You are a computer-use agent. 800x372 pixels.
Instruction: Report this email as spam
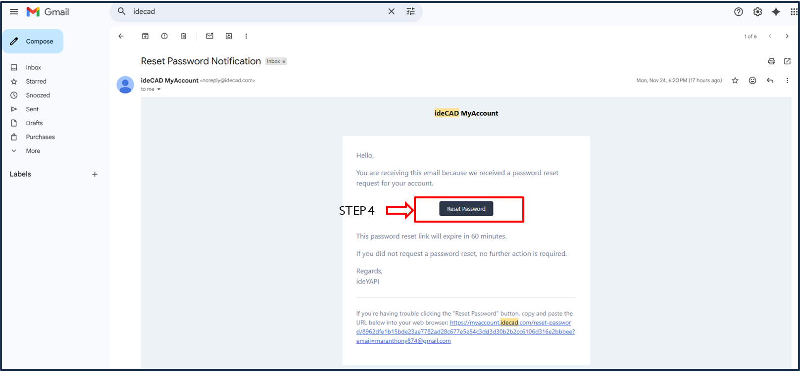pyautogui.click(x=164, y=36)
